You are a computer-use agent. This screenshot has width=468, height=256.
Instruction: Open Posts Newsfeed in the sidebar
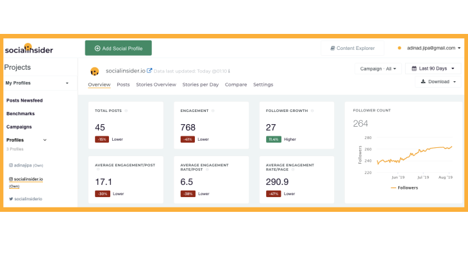tap(24, 100)
